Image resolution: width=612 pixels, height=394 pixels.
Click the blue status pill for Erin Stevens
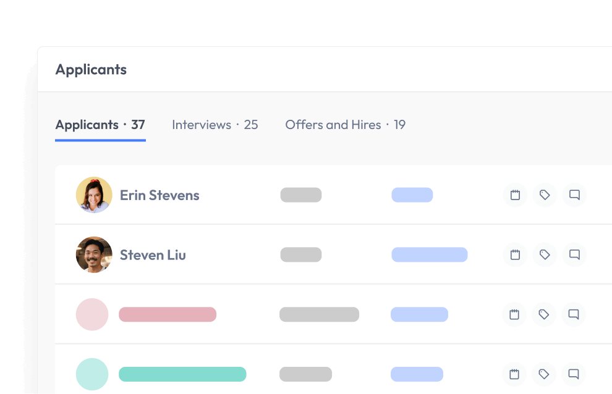coord(412,195)
